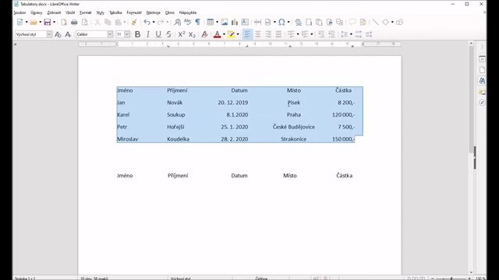
Task: Open the Undo history dropdown arrow
Action: coord(154,22)
